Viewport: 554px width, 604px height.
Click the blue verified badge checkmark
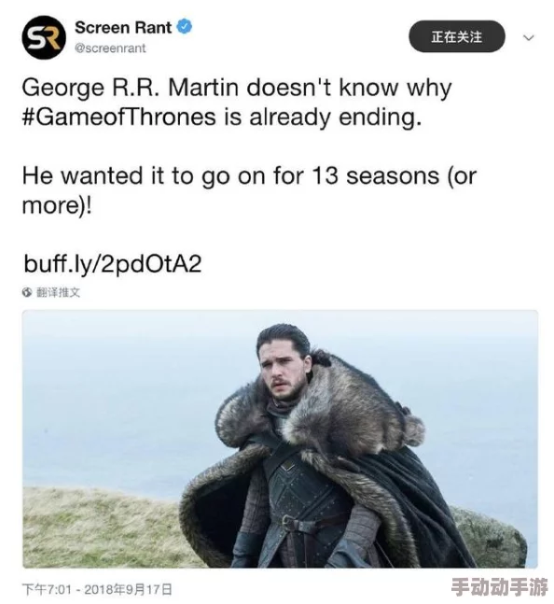click(185, 26)
